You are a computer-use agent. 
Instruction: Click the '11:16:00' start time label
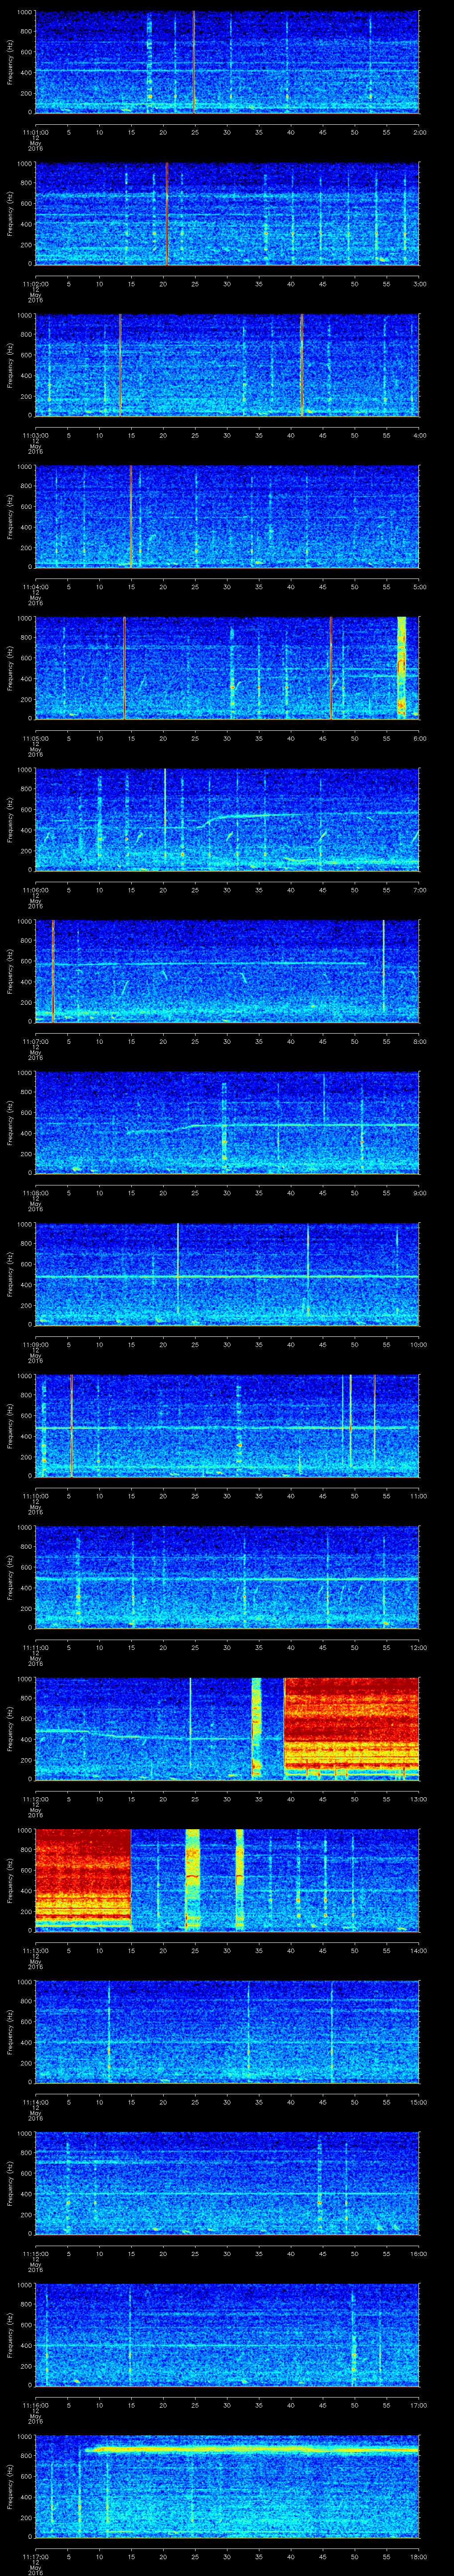tap(35, 2404)
